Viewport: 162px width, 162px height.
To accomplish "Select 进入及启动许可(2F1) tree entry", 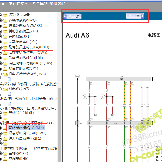I will pyautogui.click(x=25, y=139).
